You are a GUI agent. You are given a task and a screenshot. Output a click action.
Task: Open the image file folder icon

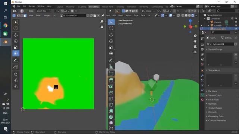(x=95, y=16)
